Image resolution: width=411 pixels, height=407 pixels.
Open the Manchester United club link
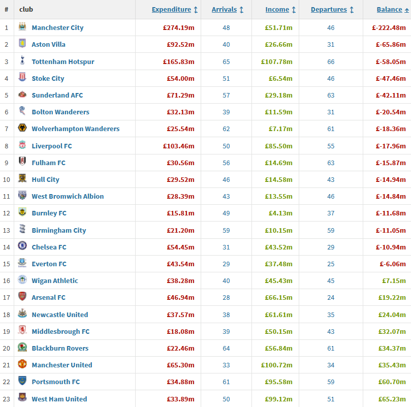pyautogui.click(x=62, y=365)
